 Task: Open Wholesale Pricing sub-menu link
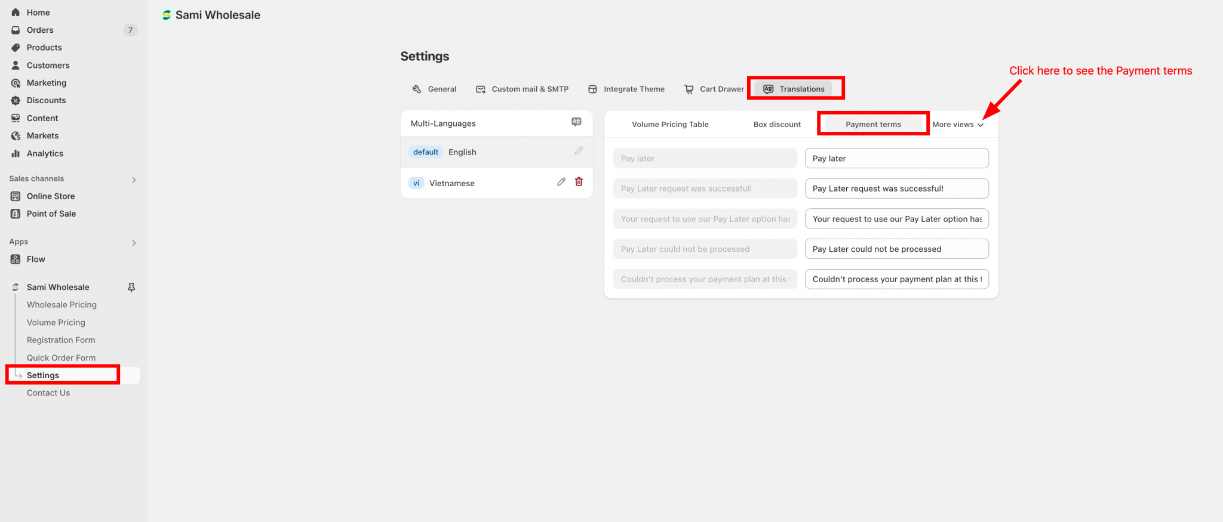click(62, 305)
